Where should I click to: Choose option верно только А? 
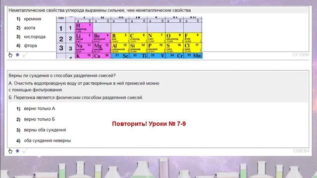click(x=36, y=109)
